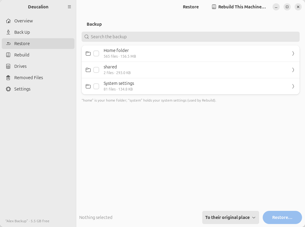Click the 'shared' row title
This screenshot has width=305, height=227.
point(110,67)
